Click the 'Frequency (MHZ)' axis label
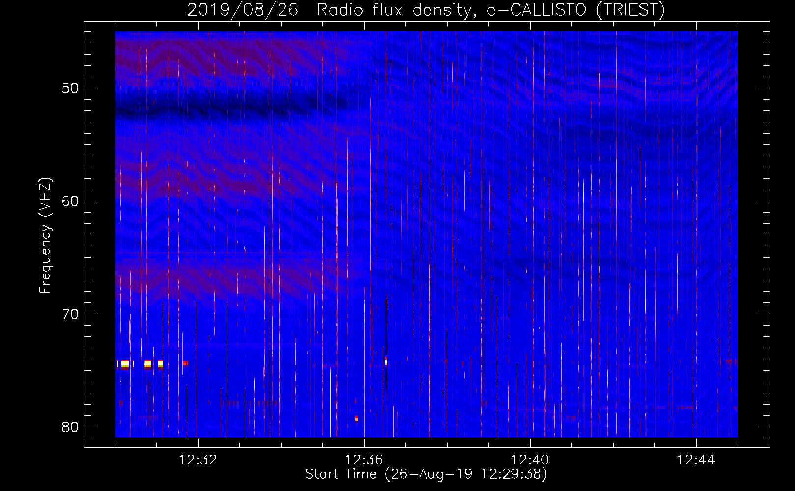The height and width of the screenshot is (491, 795). [x=45, y=236]
